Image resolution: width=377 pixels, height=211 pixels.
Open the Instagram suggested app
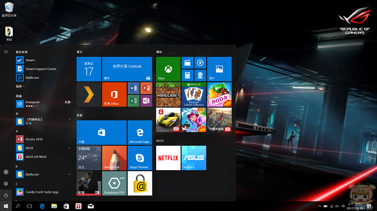[x=43, y=104]
